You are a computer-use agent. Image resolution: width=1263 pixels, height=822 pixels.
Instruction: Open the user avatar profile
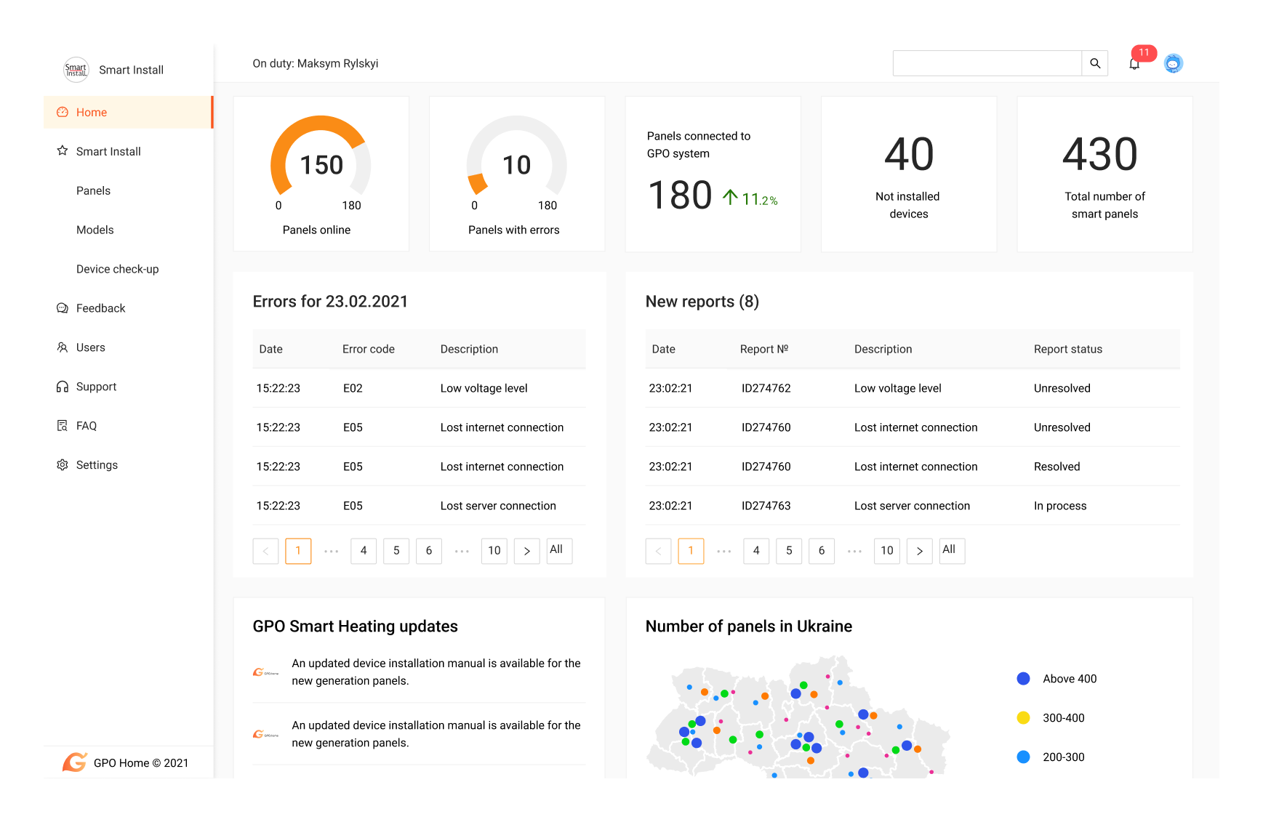pos(1173,64)
